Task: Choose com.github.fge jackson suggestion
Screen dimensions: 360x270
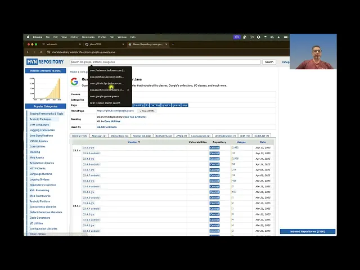Action: click(x=107, y=83)
